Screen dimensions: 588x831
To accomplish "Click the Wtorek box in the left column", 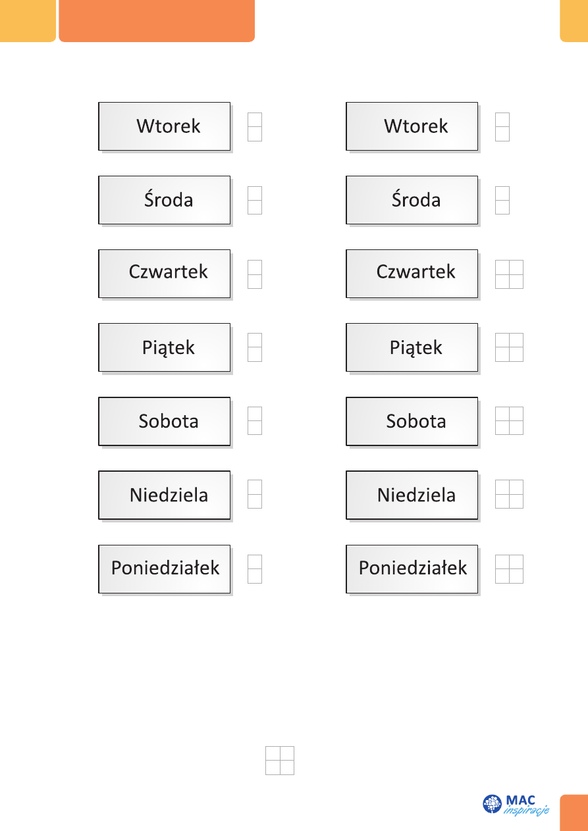I will coord(165,126).
